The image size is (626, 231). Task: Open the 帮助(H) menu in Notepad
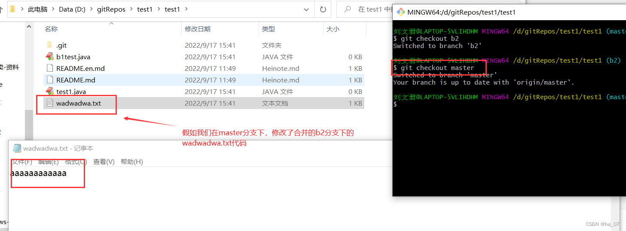[132, 162]
